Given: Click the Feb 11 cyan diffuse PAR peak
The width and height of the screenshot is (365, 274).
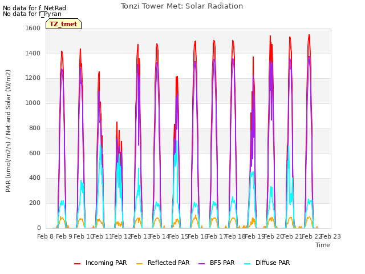Looking at the screenshot, I should pos(100,145).
